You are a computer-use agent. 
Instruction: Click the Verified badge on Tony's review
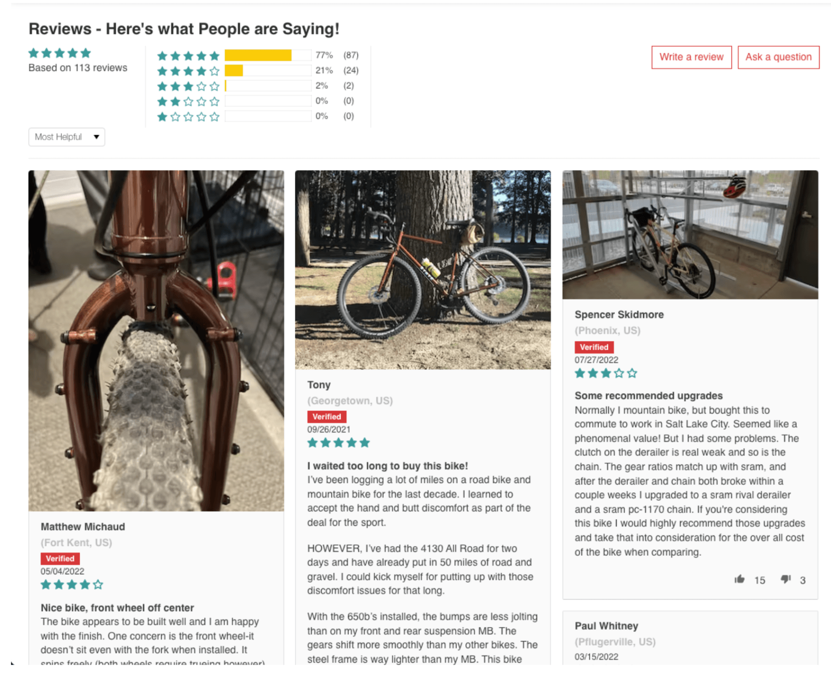326,416
